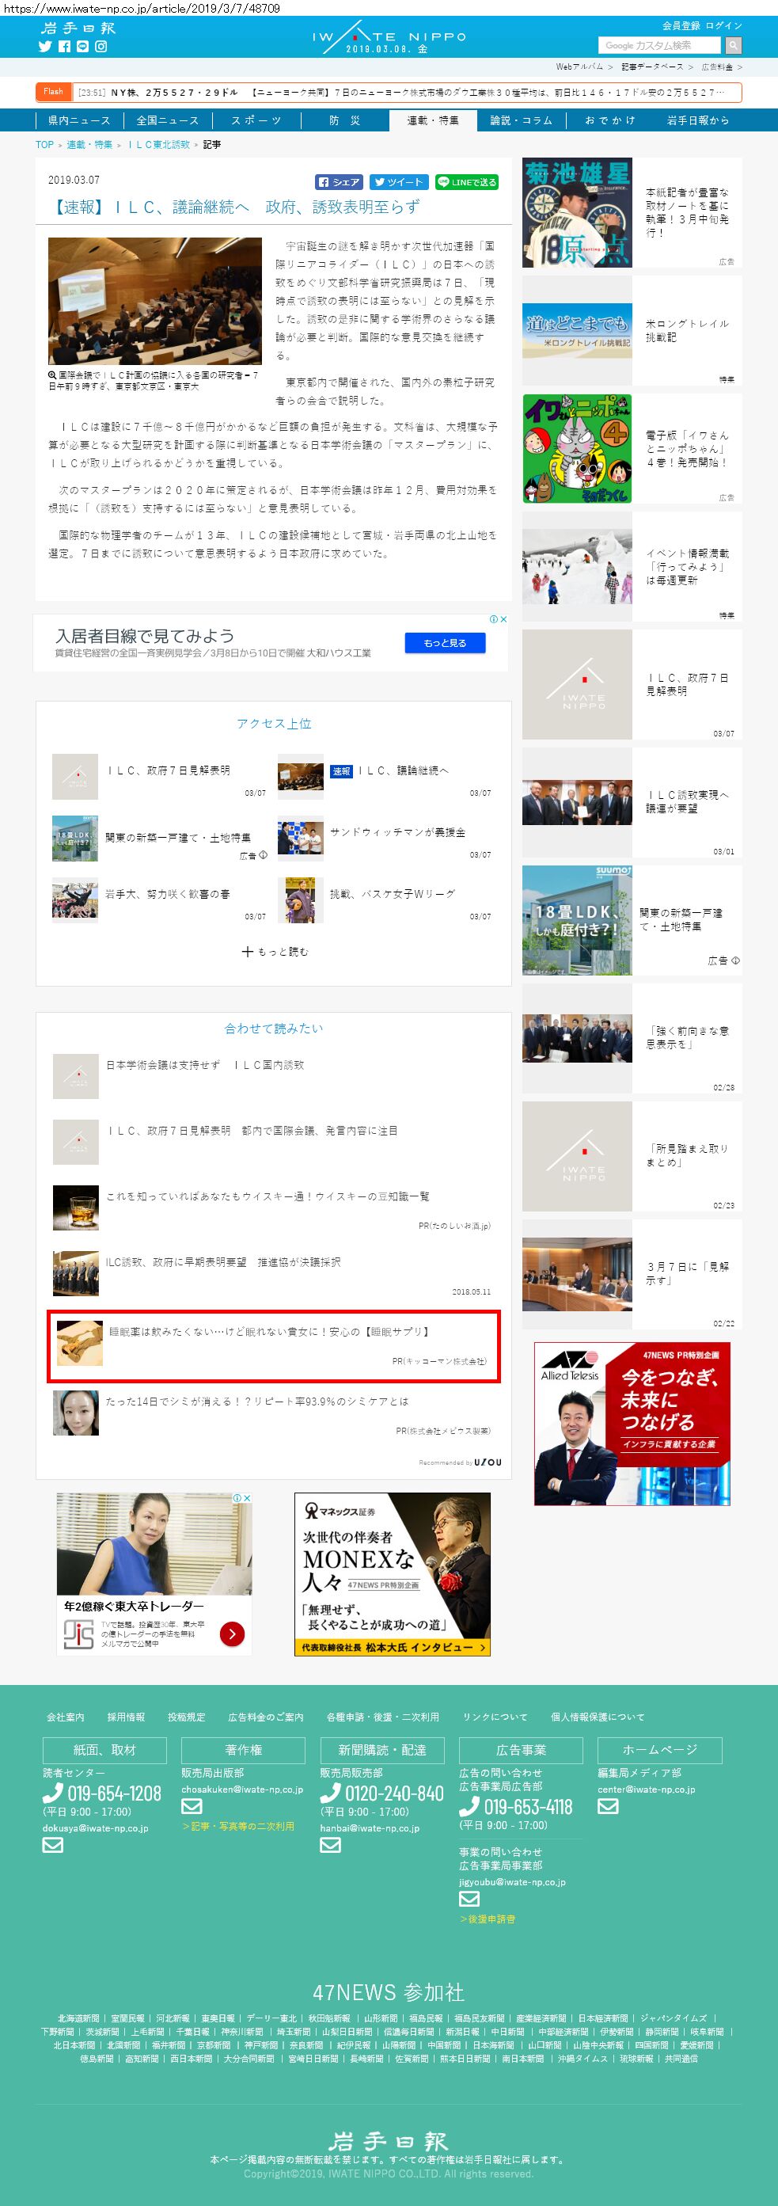
Task: Click the 広告事業 footer button
Action: [520, 1750]
